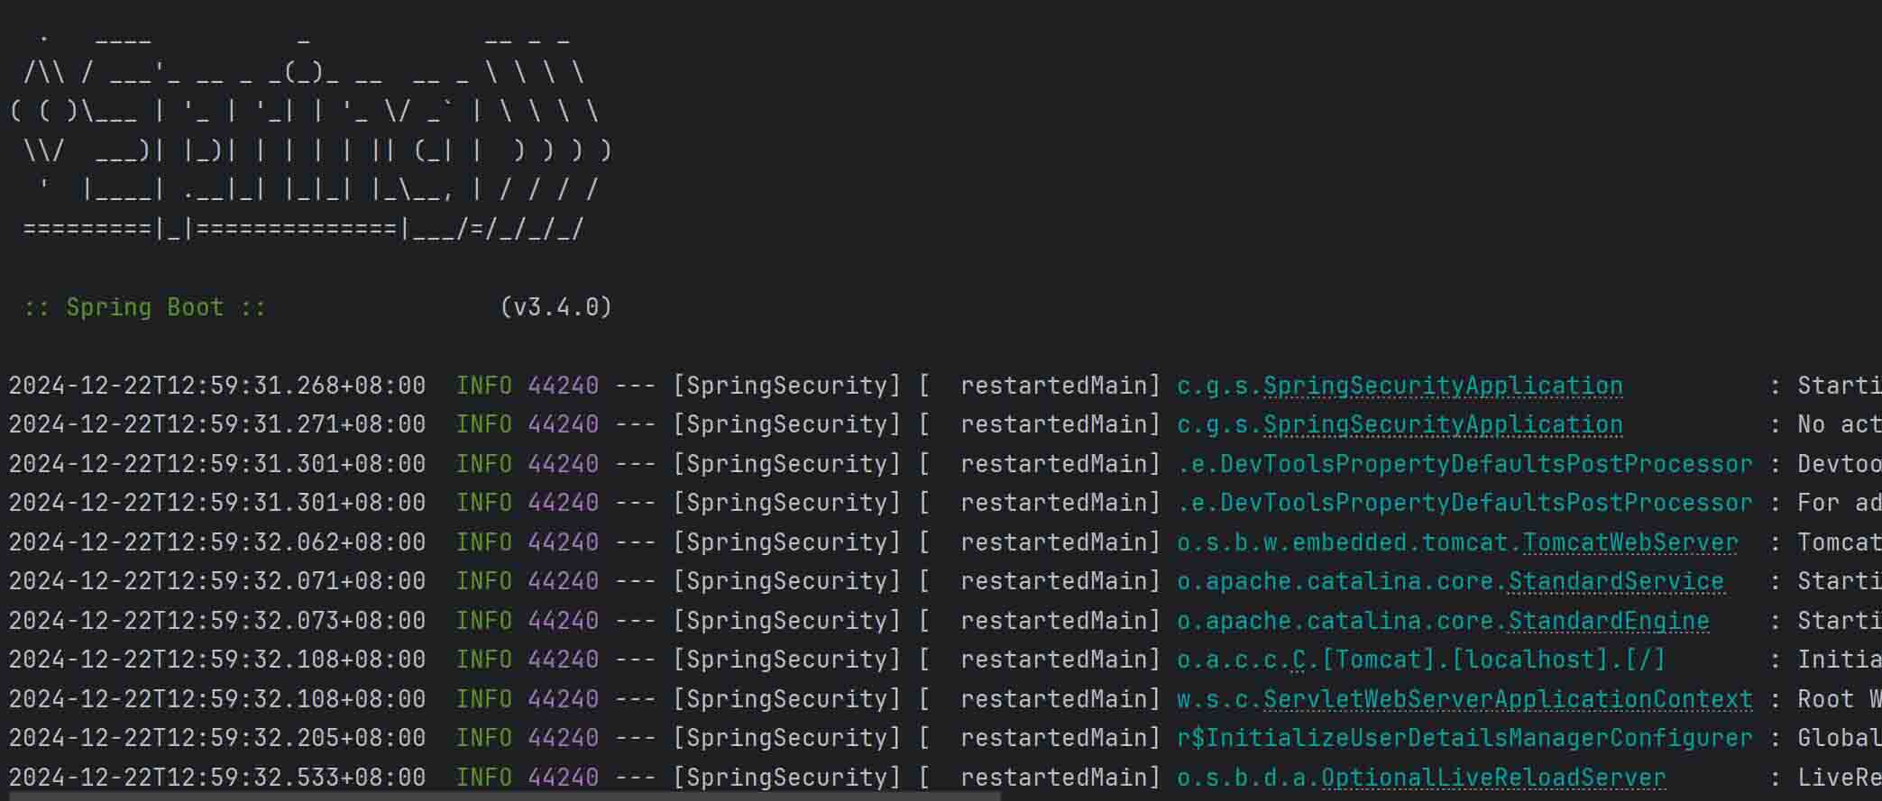This screenshot has width=1882, height=801.
Task: Jump to the OptionalLiveReloadServer class link
Action: click(x=1492, y=778)
